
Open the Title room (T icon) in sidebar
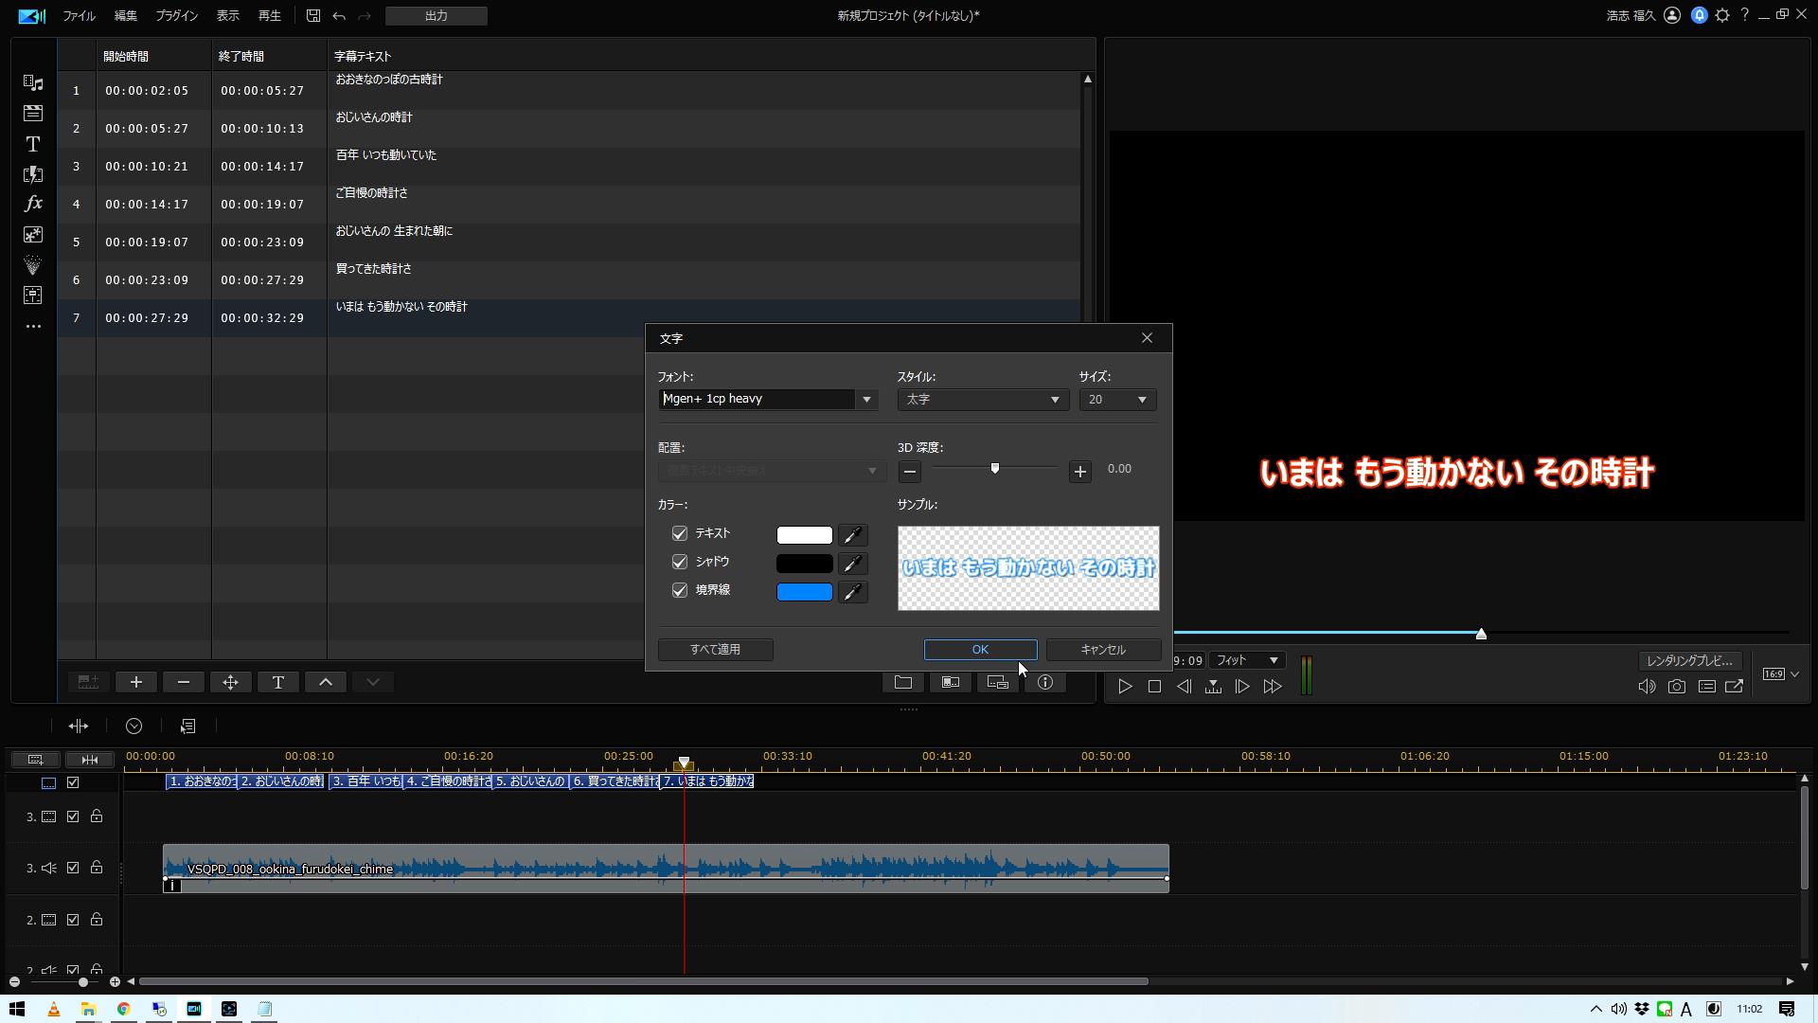click(x=33, y=144)
